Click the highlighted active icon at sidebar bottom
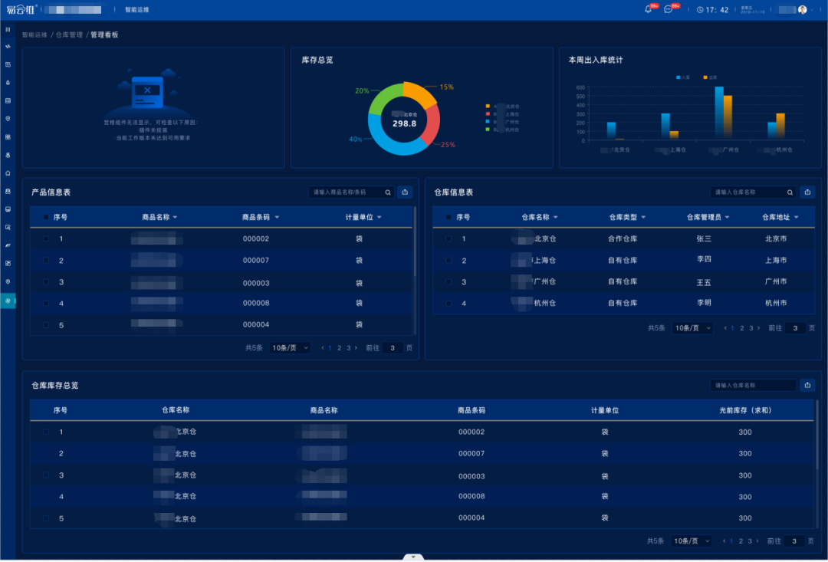The height and width of the screenshot is (562, 828). [8, 301]
